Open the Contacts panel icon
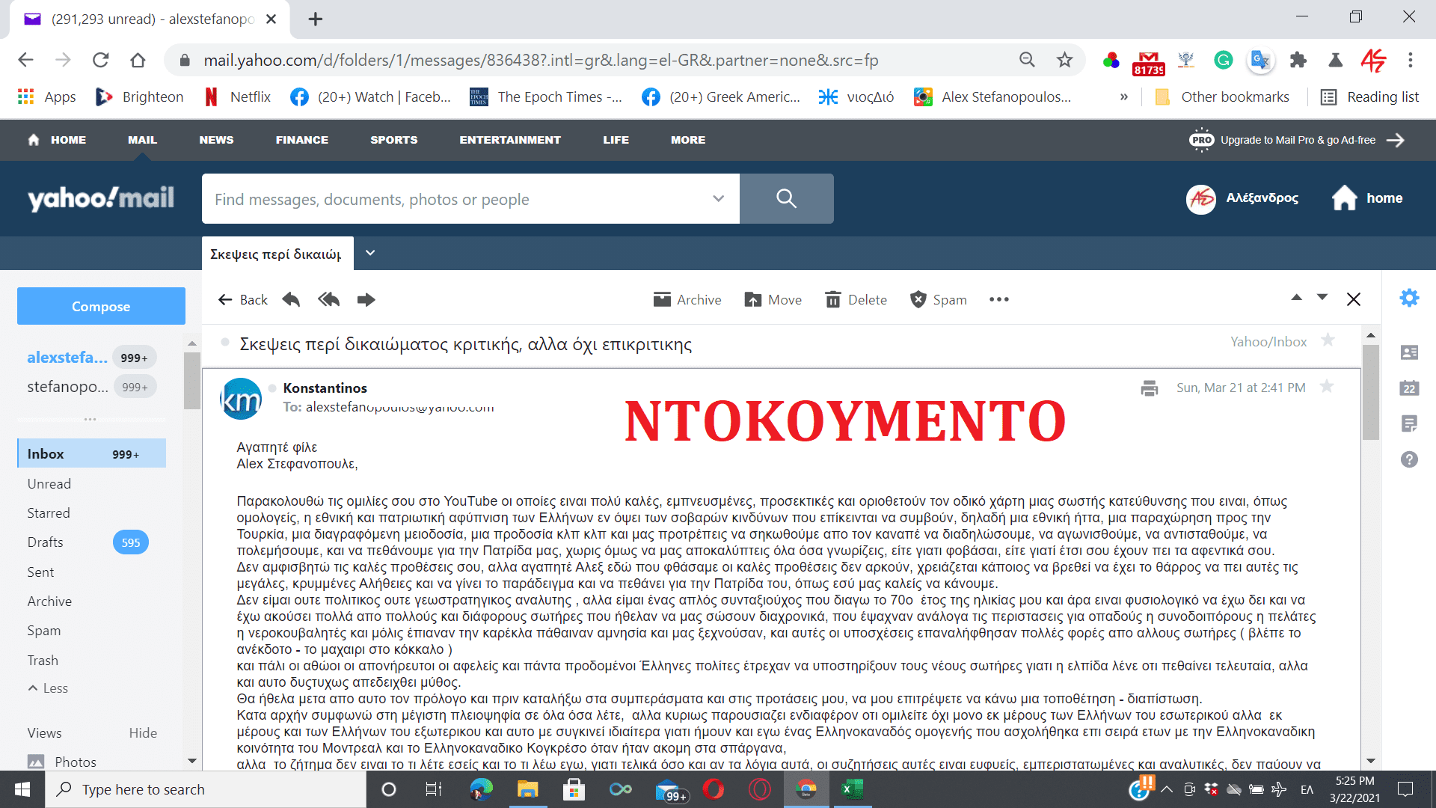Screen dimensions: 1436x808 click(x=1409, y=352)
